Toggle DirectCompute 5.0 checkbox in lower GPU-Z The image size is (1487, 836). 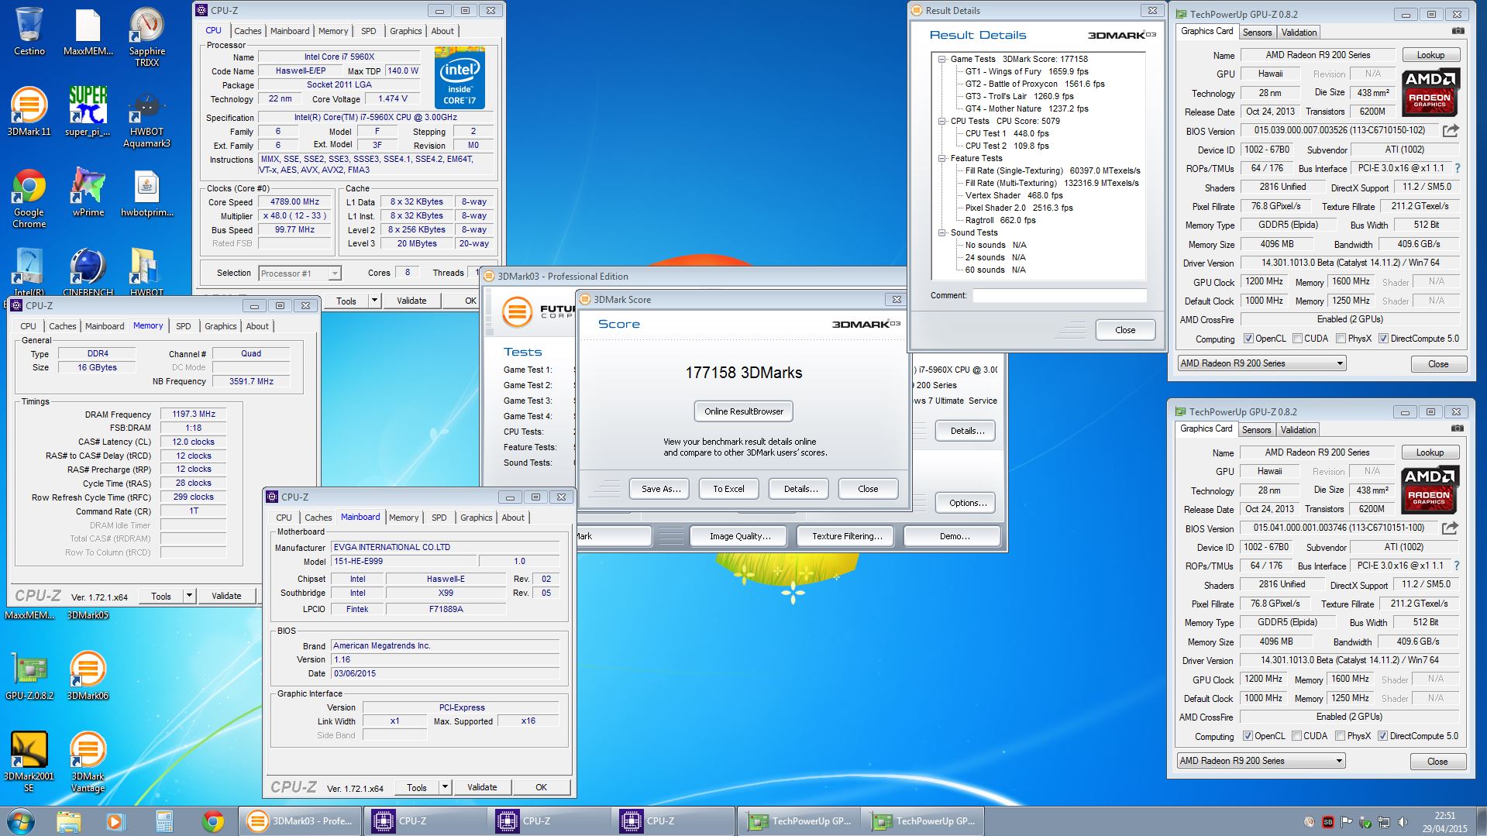tap(1382, 736)
